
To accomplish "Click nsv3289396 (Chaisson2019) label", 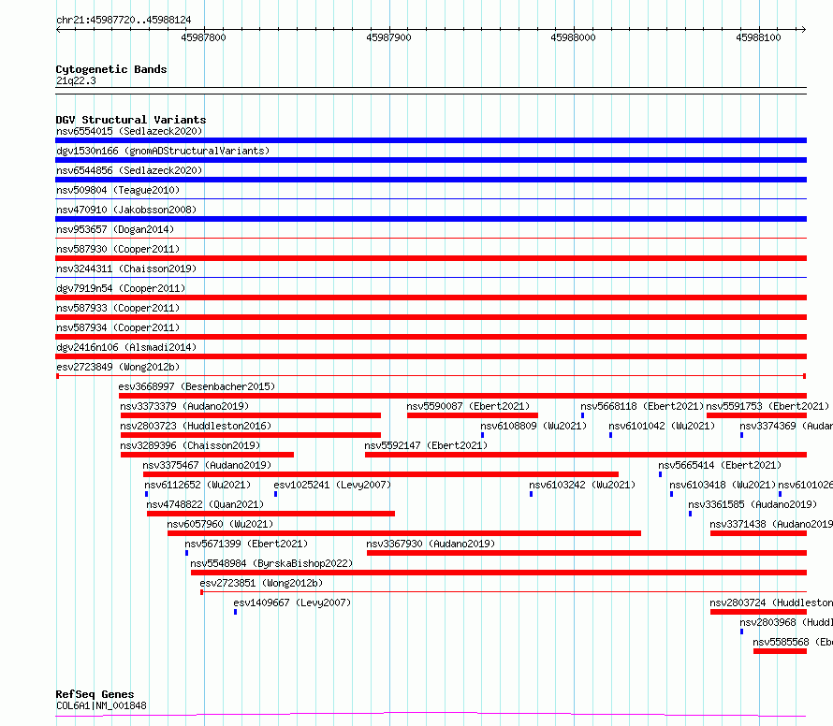I will click(190, 445).
